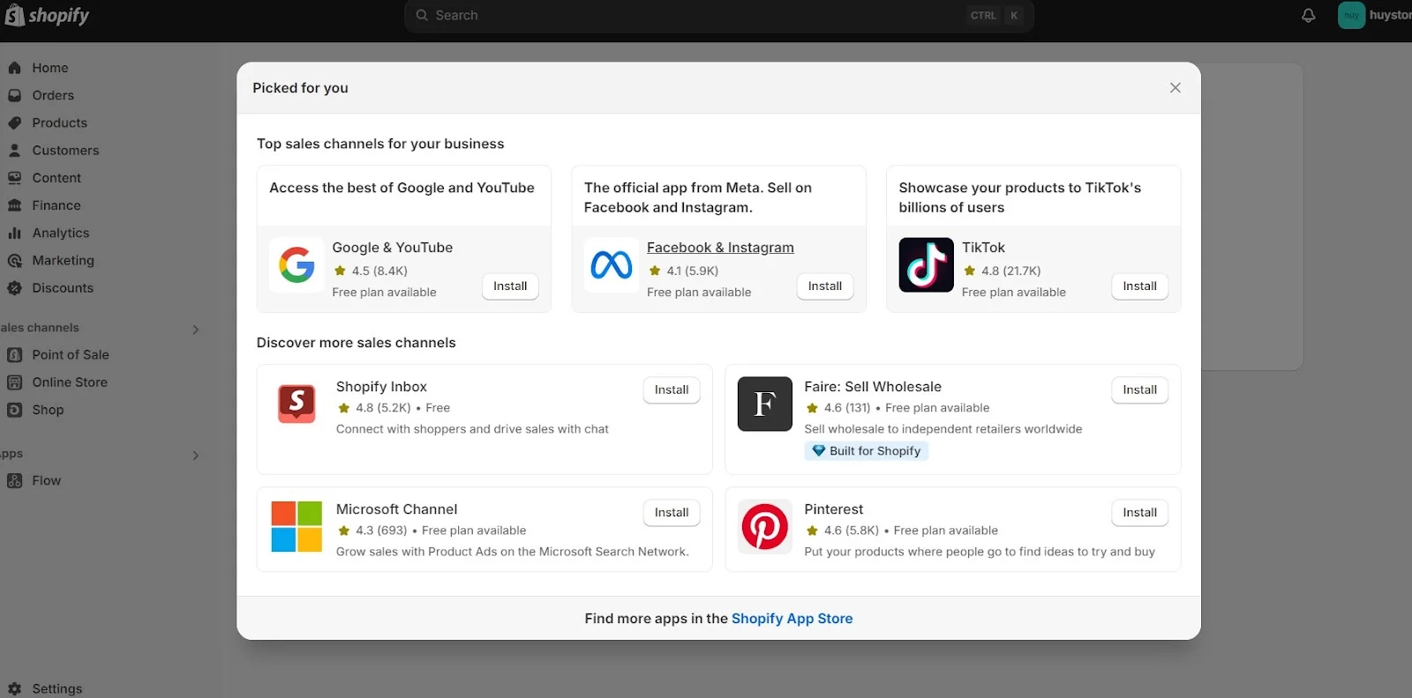This screenshot has width=1412, height=698.
Task: Click the Orders inbox icon in sidebar
Action: 14,95
